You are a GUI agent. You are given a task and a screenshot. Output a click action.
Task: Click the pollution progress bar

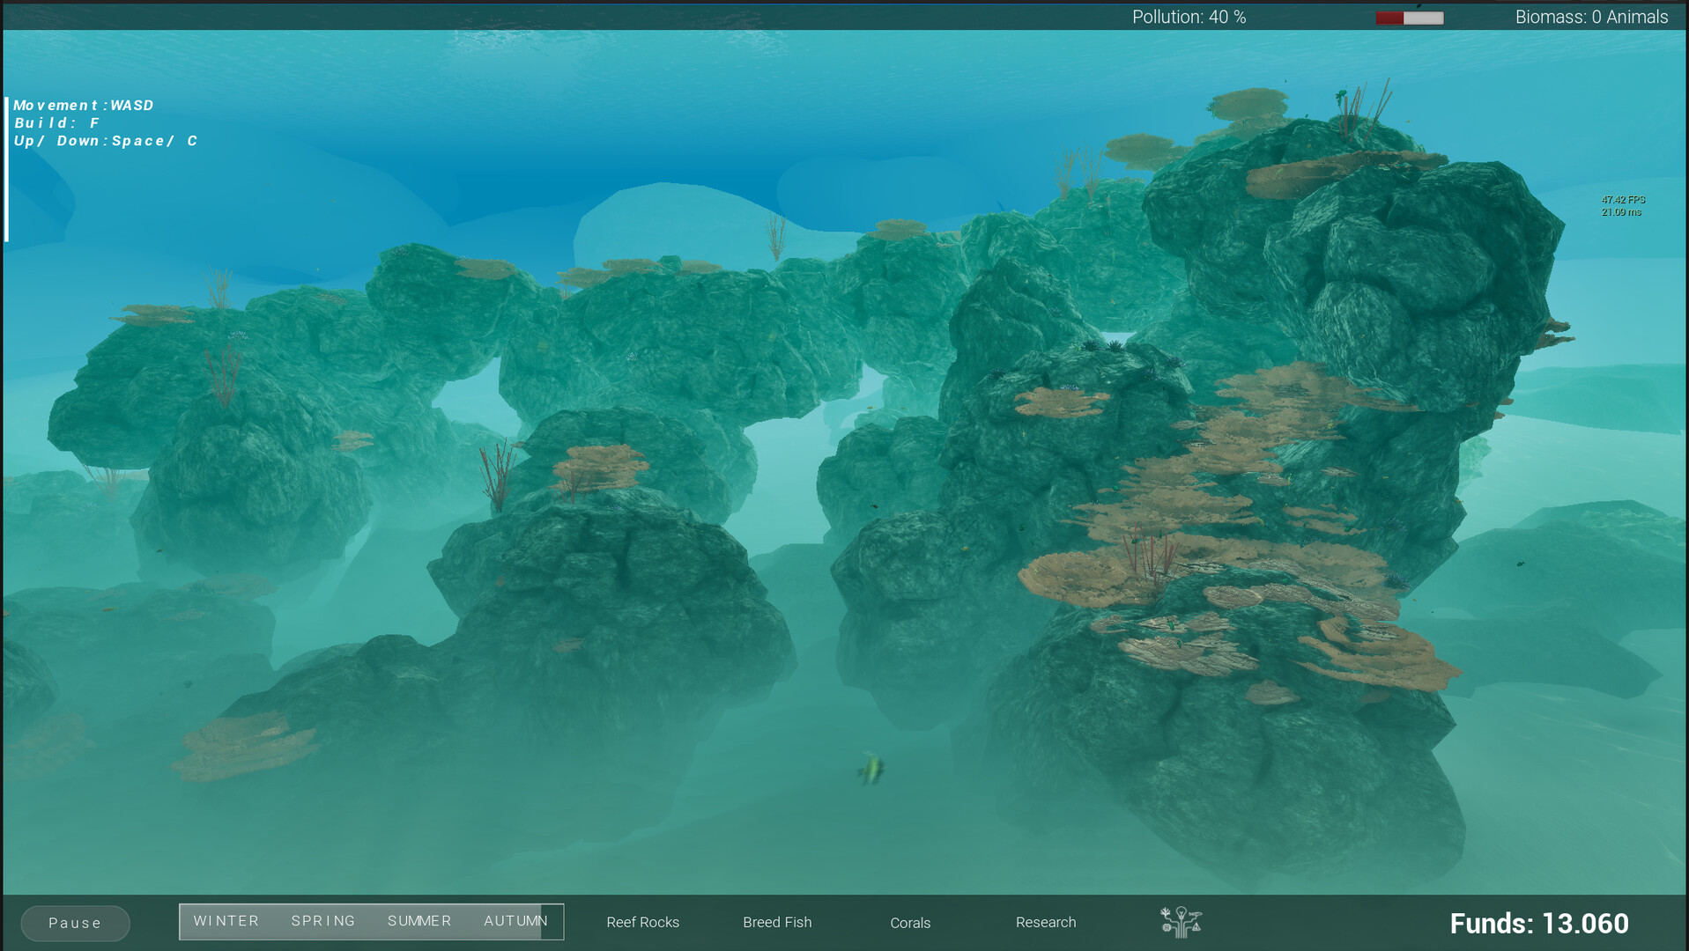[1409, 17]
